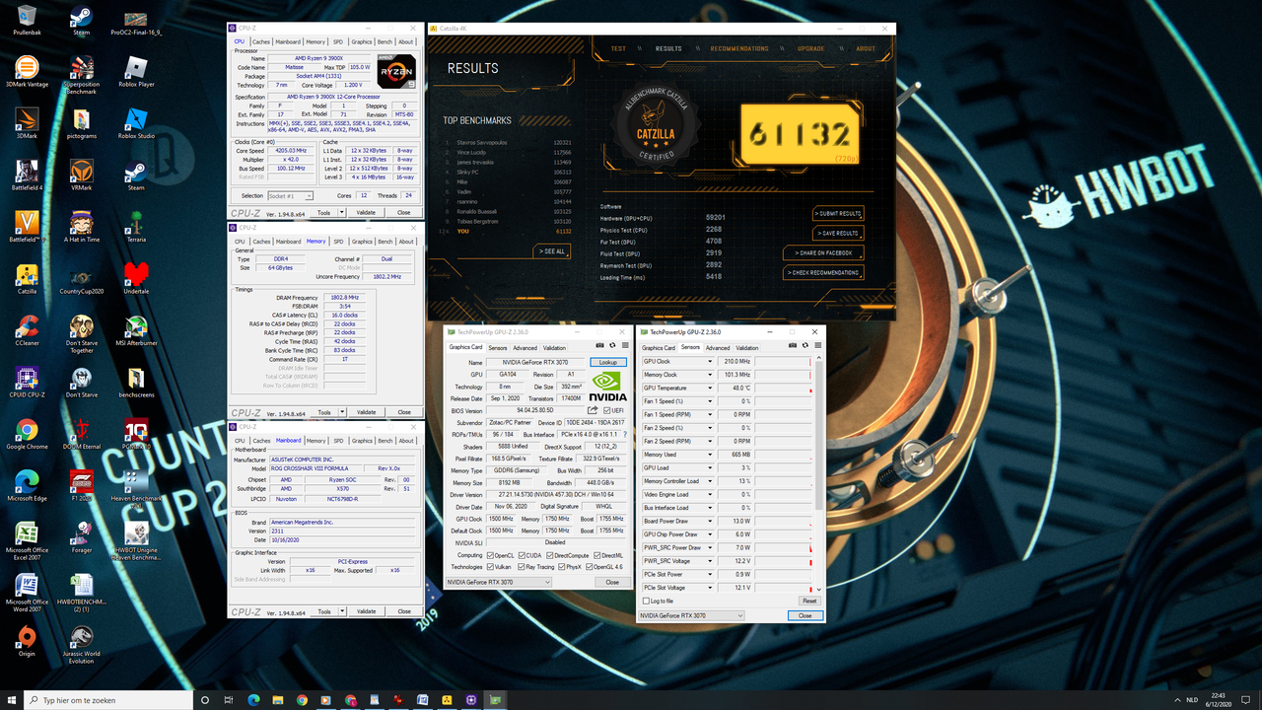
Task: Launch DOOM Eternal from the desktop
Action: click(82, 433)
